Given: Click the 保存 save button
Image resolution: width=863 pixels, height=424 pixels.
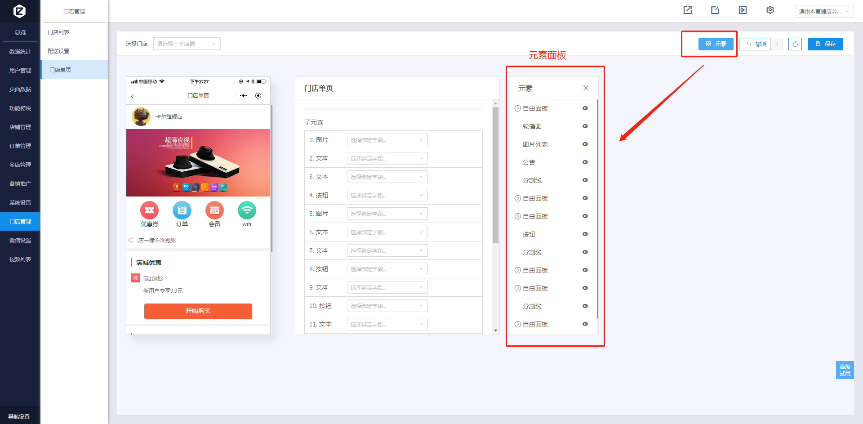Looking at the screenshot, I should [825, 44].
